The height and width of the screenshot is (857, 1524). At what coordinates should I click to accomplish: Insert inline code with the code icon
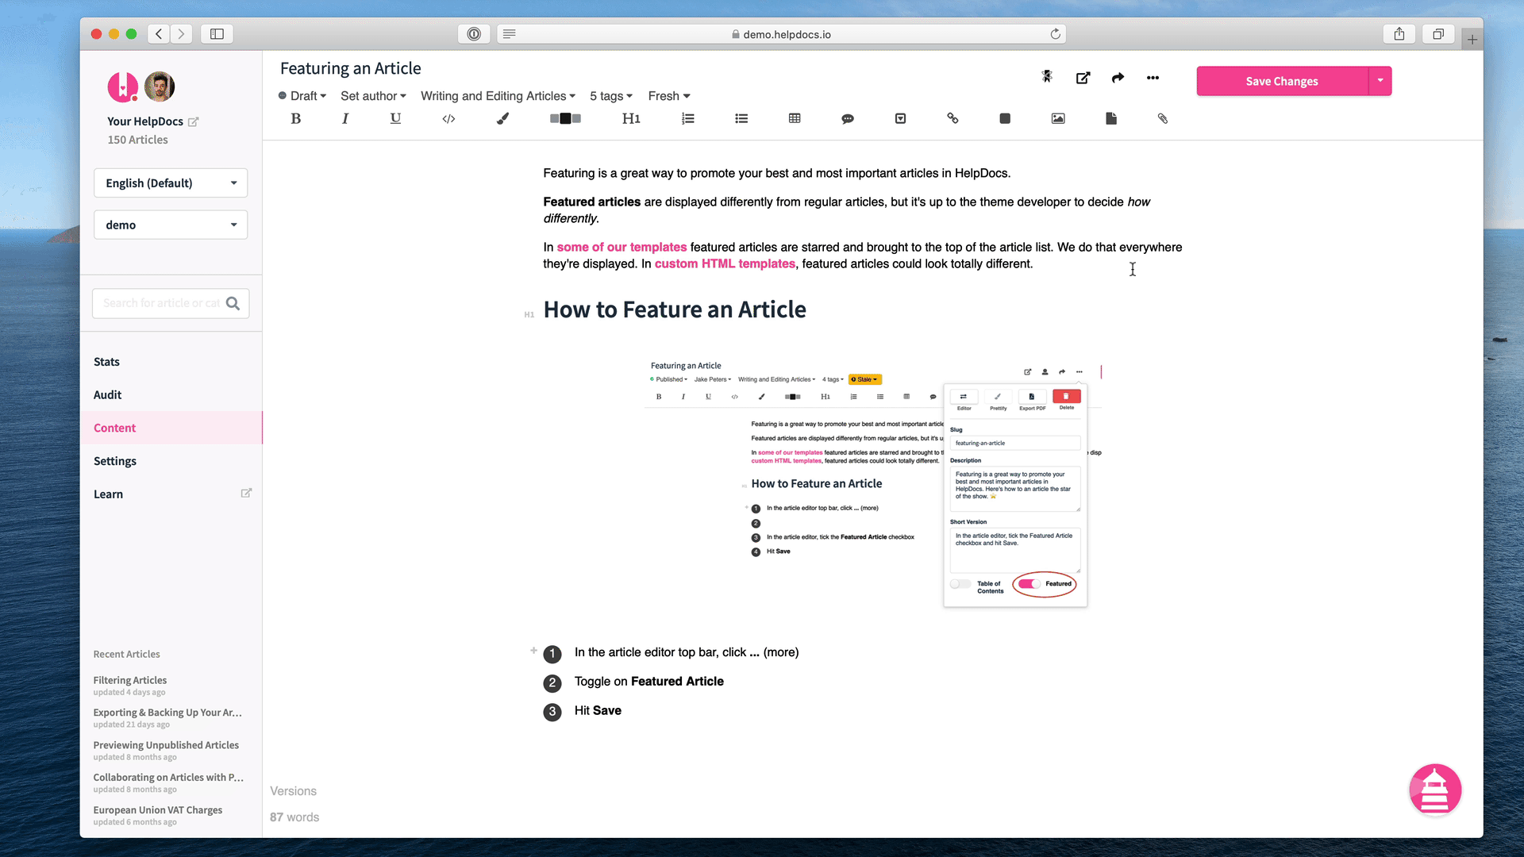coord(448,118)
